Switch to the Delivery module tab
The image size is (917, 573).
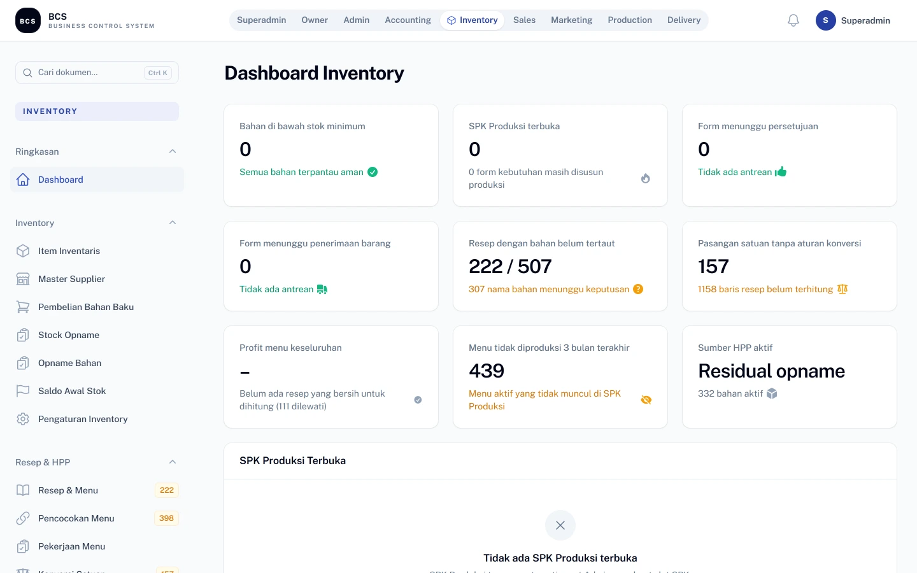tap(684, 20)
